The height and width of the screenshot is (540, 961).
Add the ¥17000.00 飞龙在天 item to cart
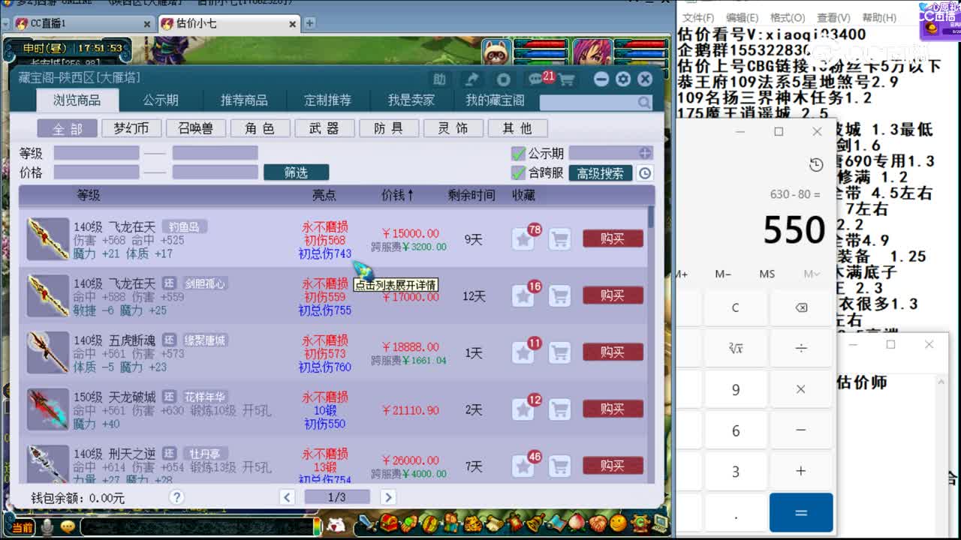559,296
